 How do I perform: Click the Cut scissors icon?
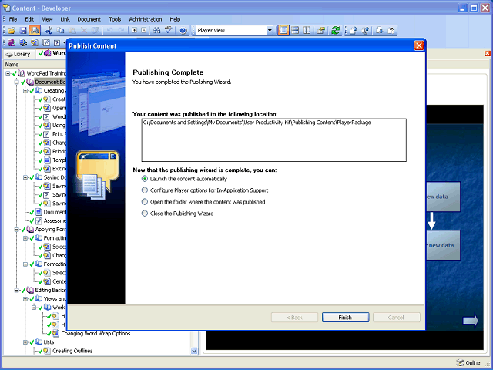pyautogui.click(x=49, y=31)
